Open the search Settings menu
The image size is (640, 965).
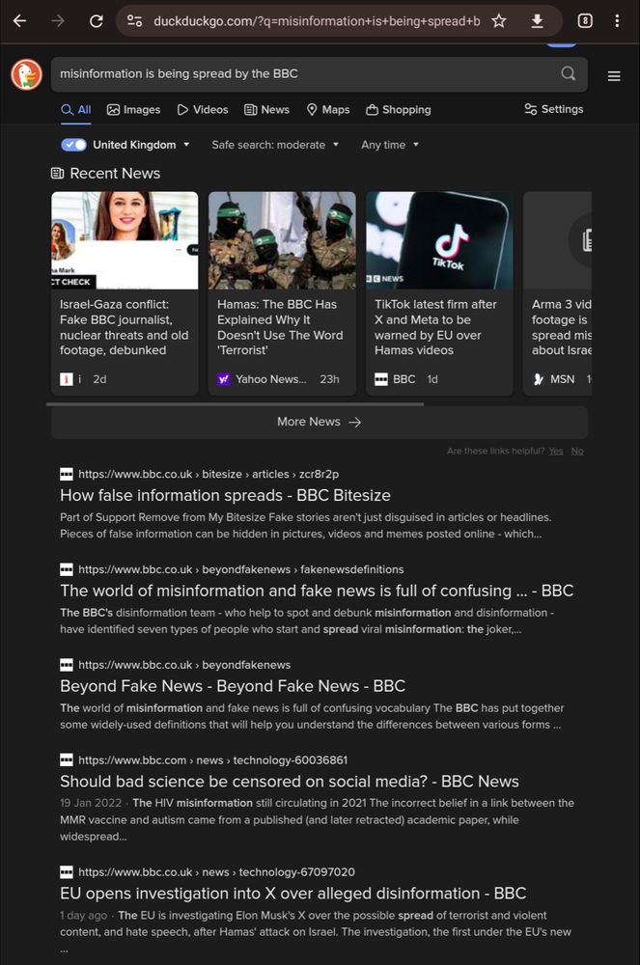[x=554, y=109]
